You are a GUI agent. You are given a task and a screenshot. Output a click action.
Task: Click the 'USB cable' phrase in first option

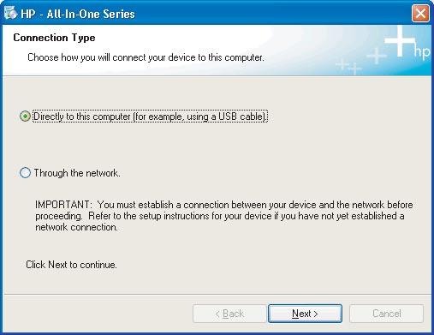242,117
